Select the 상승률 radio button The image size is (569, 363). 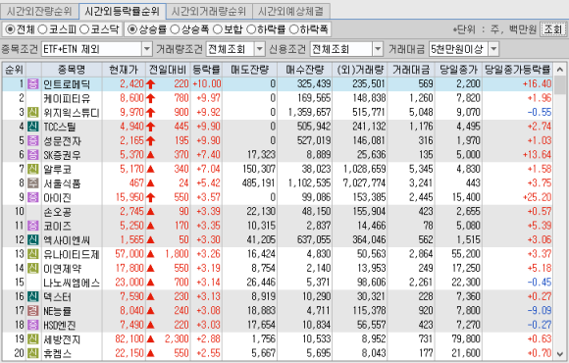point(132,29)
